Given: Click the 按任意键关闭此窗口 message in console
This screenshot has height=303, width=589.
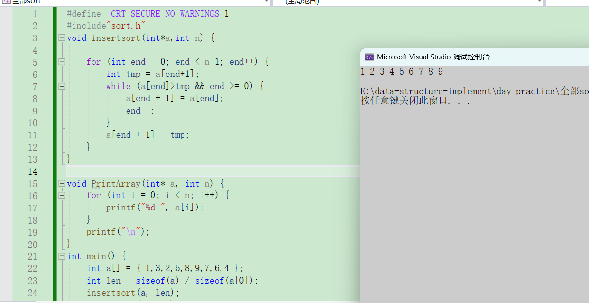Looking at the screenshot, I should point(415,101).
